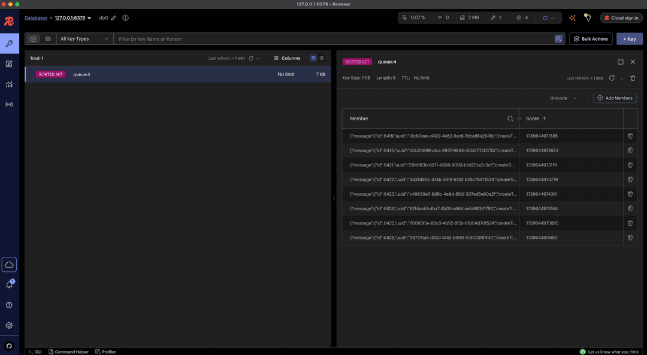
Task: Delete member with id 6426
Action: click(630, 238)
